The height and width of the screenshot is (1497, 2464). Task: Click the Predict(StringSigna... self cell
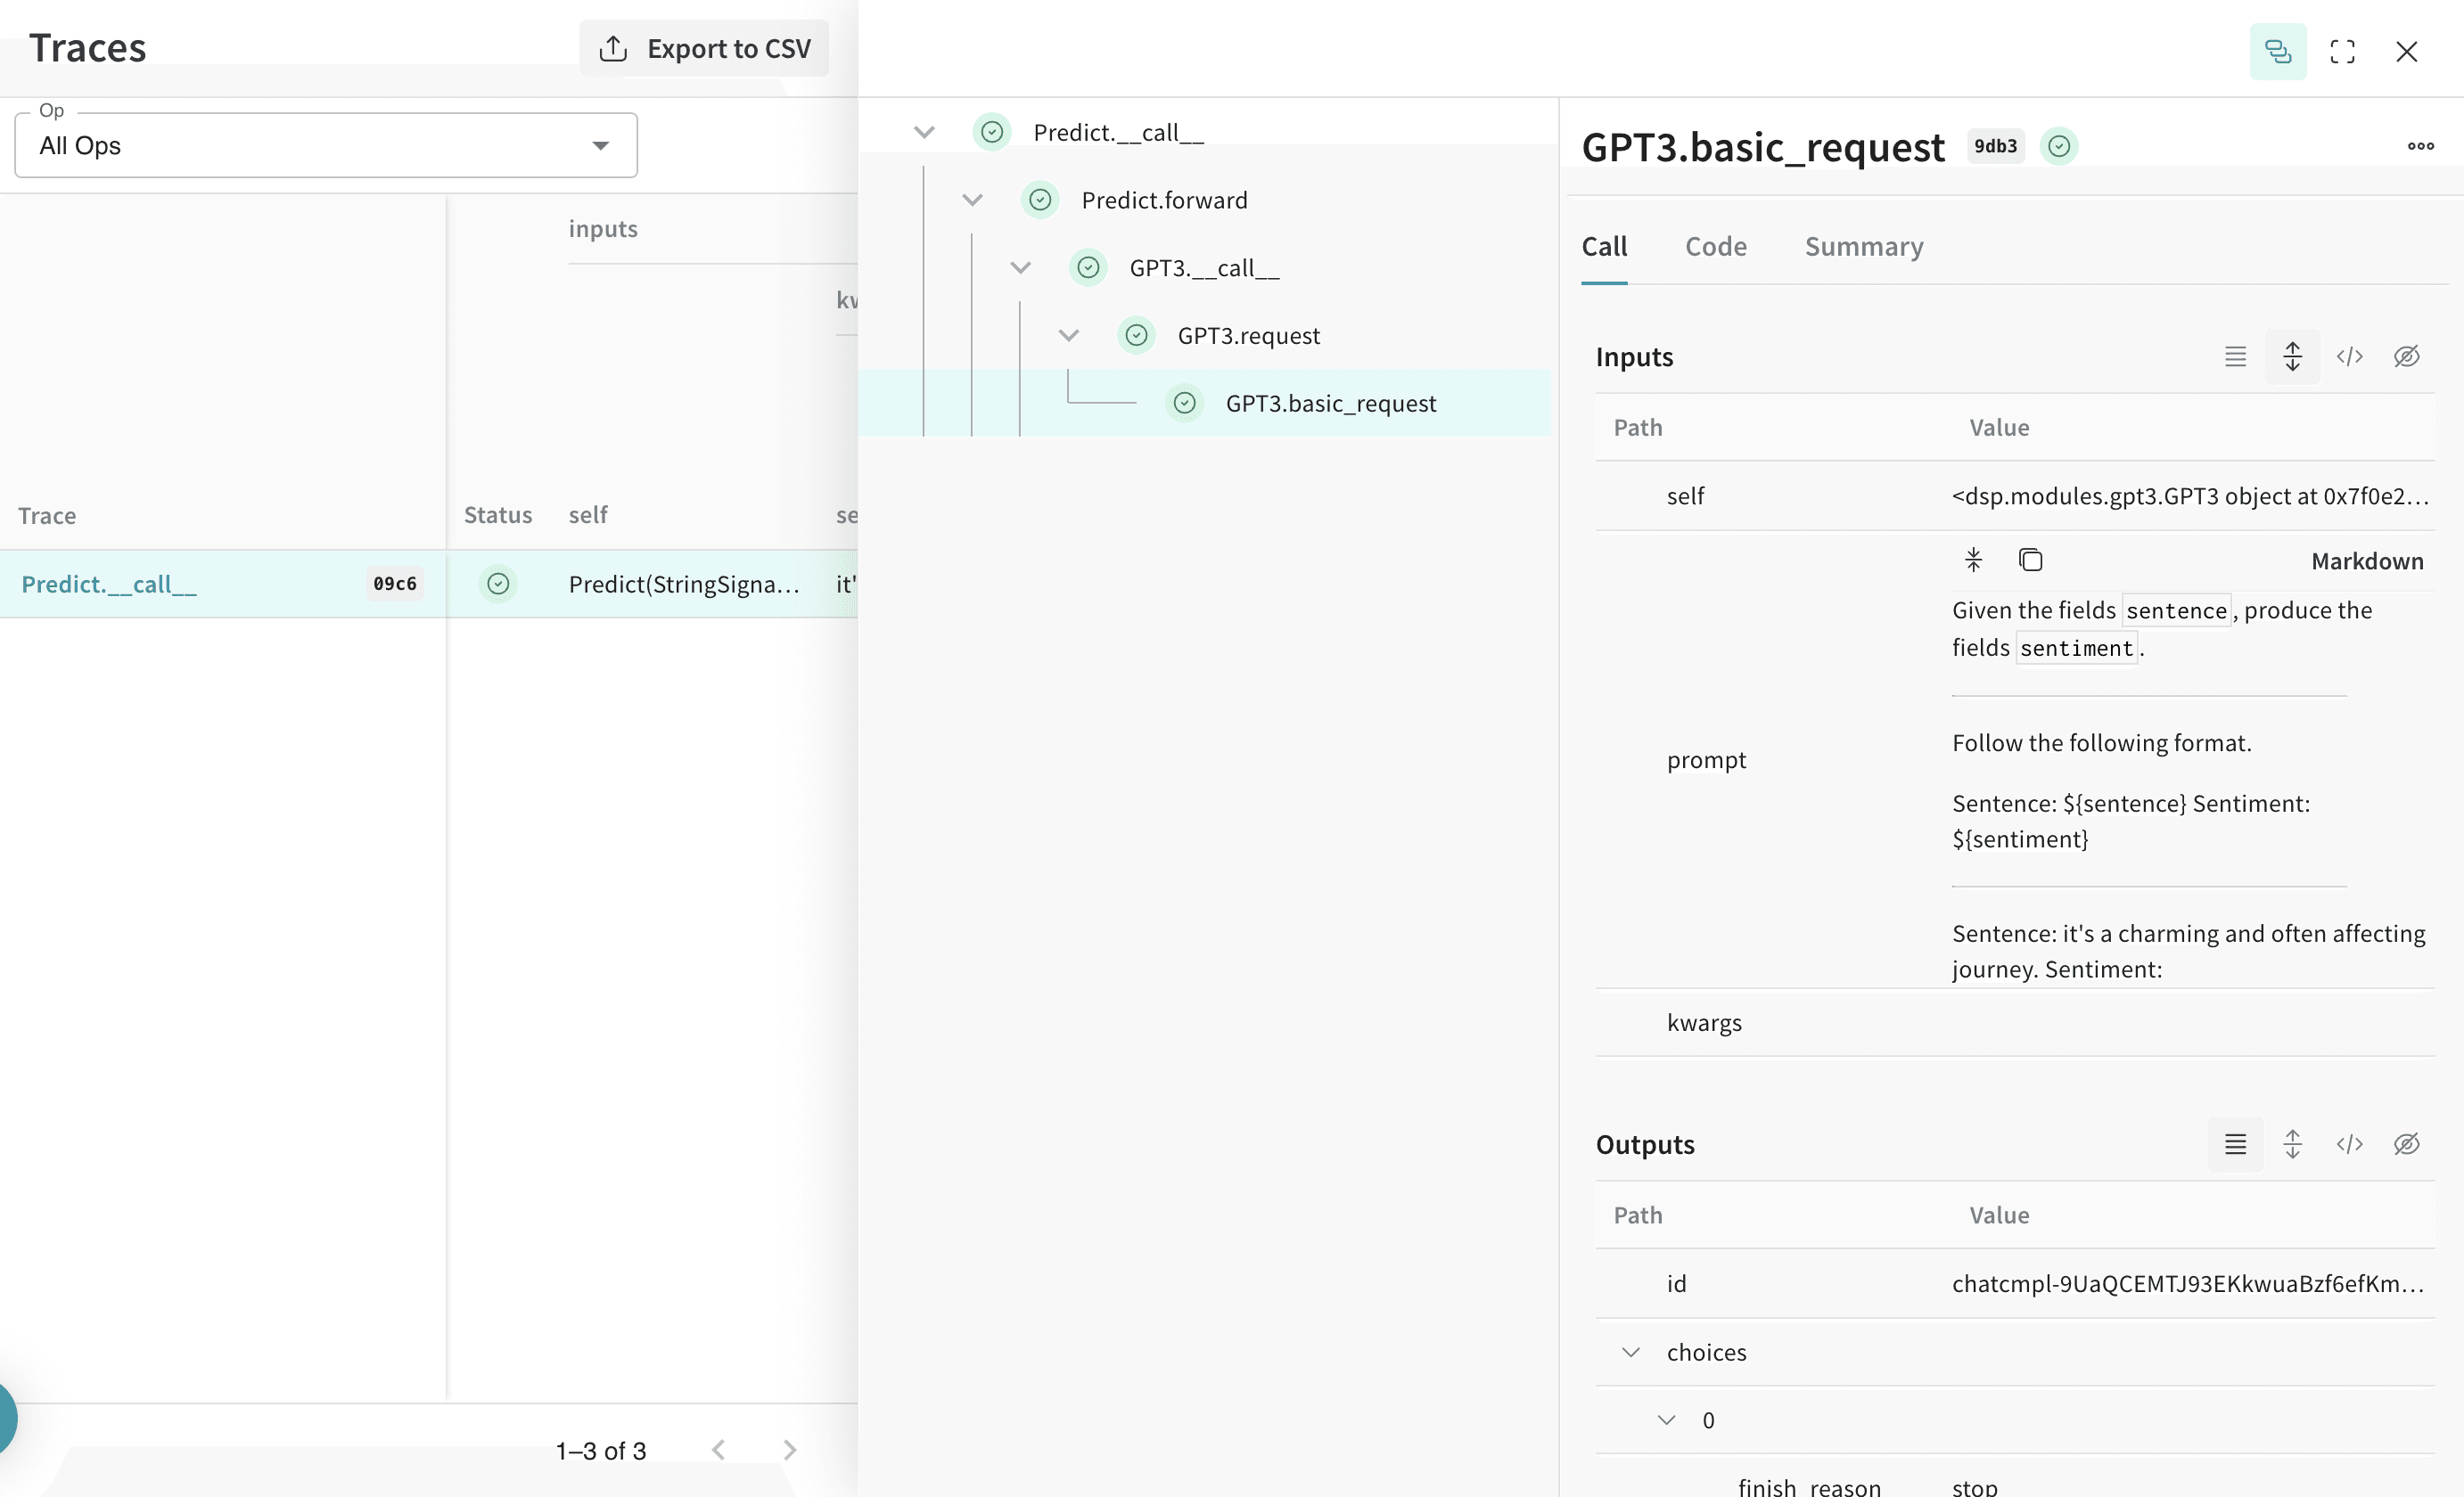tap(684, 584)
